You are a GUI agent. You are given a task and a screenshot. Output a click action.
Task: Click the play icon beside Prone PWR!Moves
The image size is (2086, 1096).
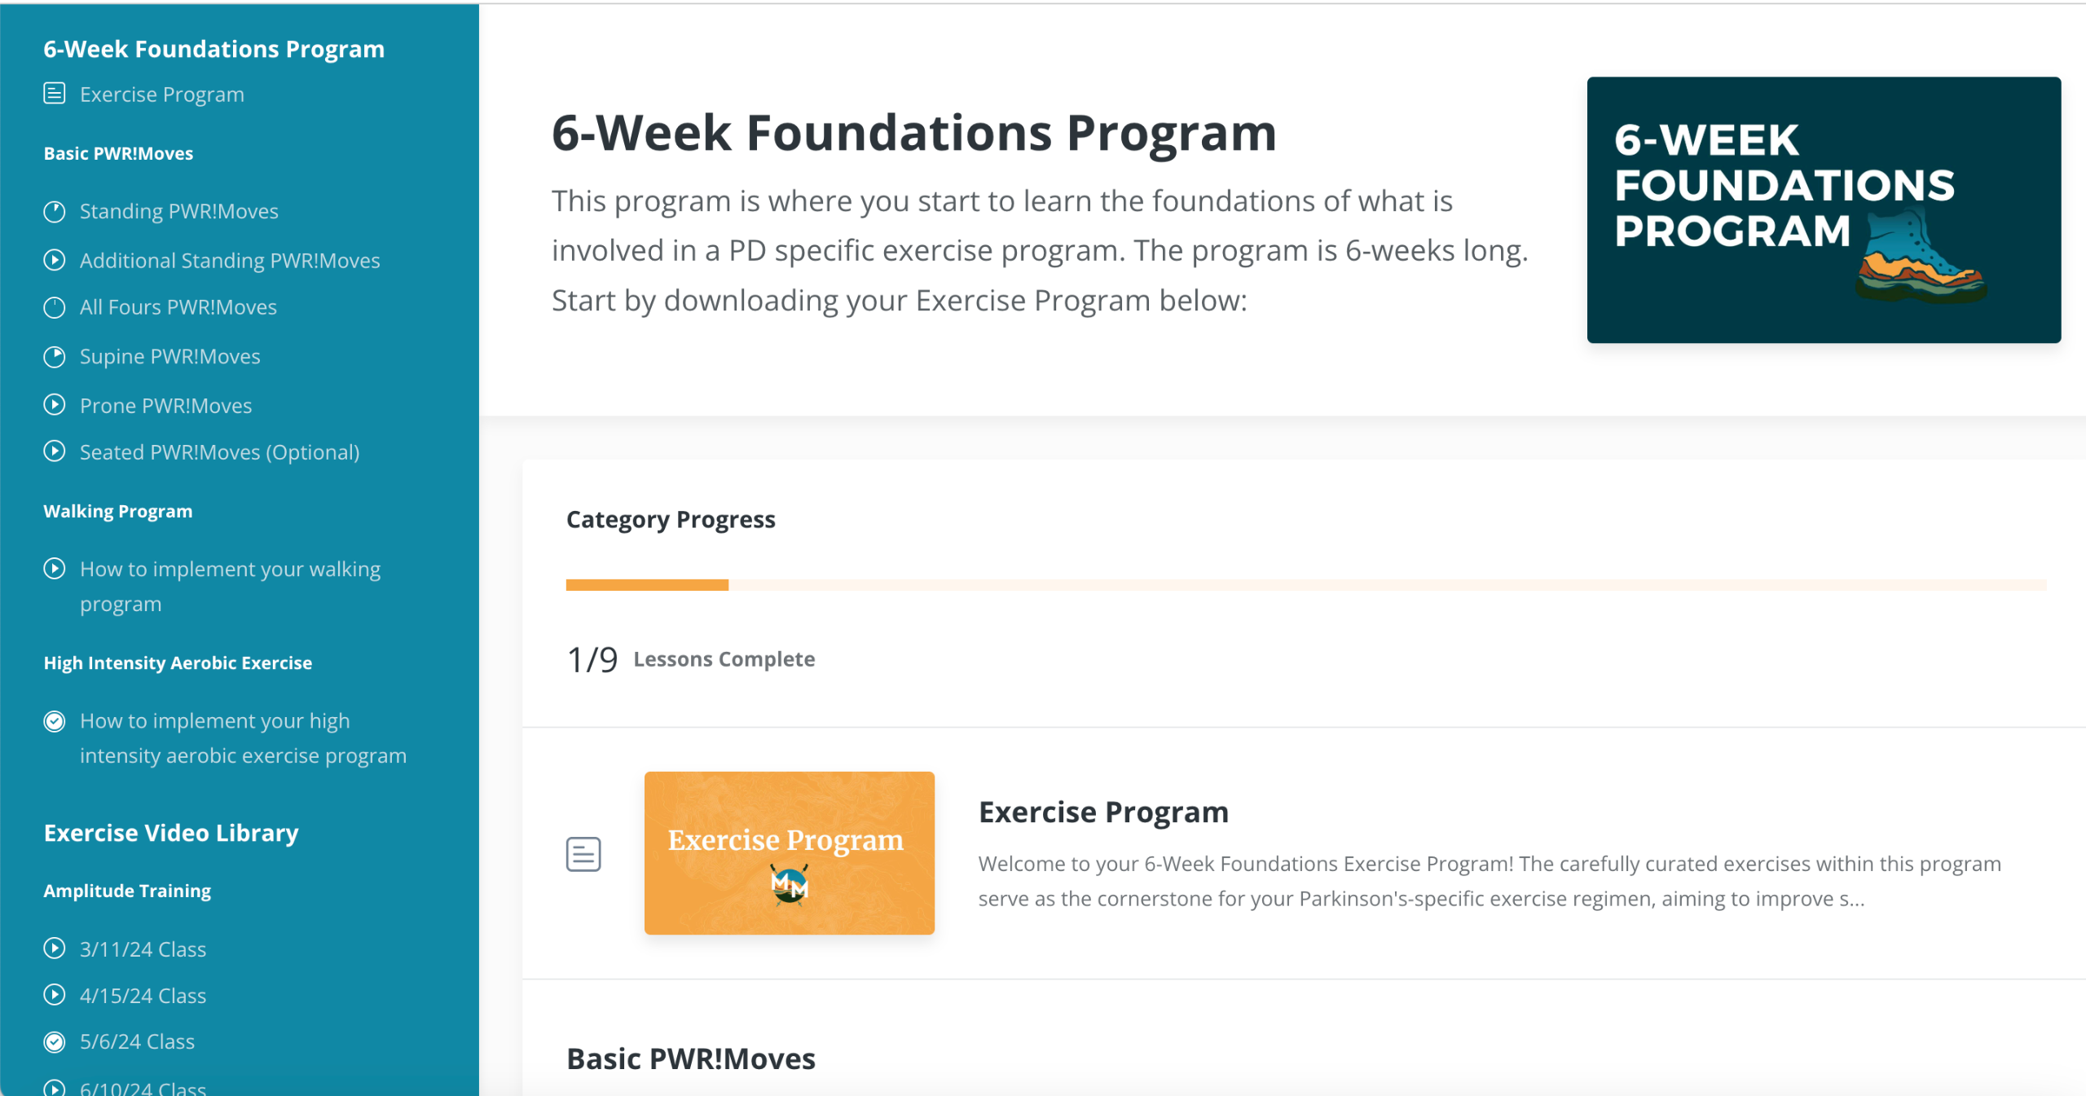click(x=55, y=405)
